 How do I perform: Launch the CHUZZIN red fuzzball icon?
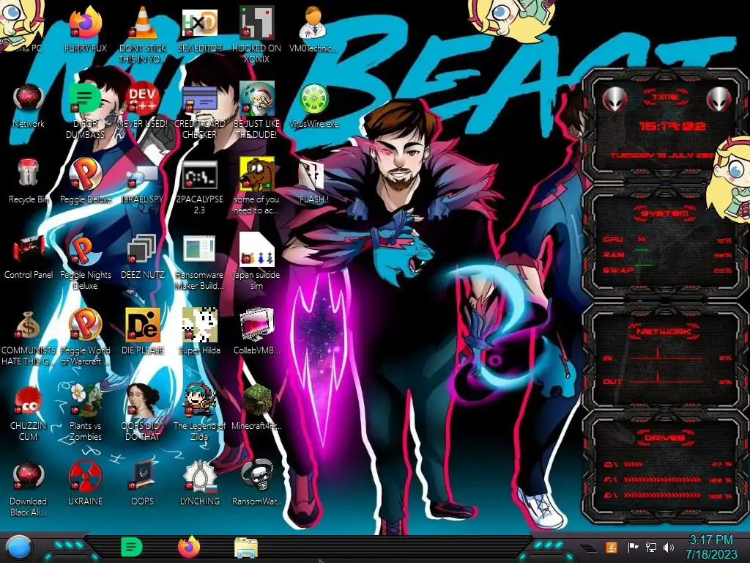pos(29,400)
